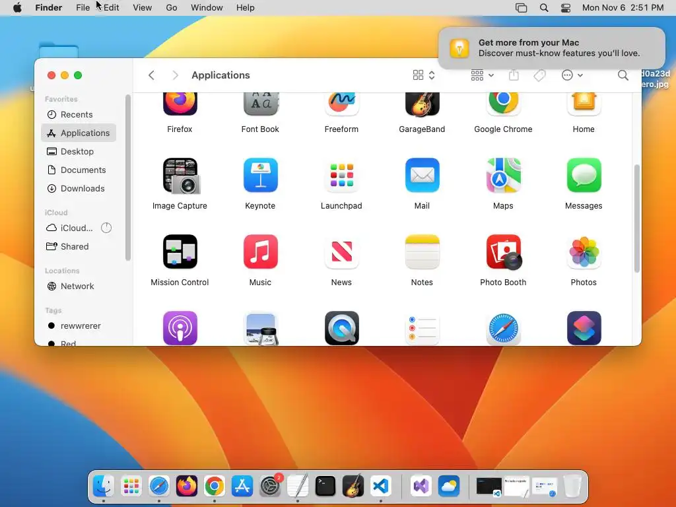Click the Spotlight search icon in menu bar
Viewport: 676px width, 507px height.
pyautogui.click(x=544, y=8)
